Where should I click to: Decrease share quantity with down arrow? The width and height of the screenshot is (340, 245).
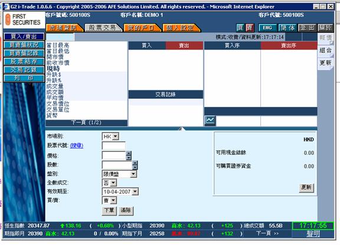coord(135,167)
